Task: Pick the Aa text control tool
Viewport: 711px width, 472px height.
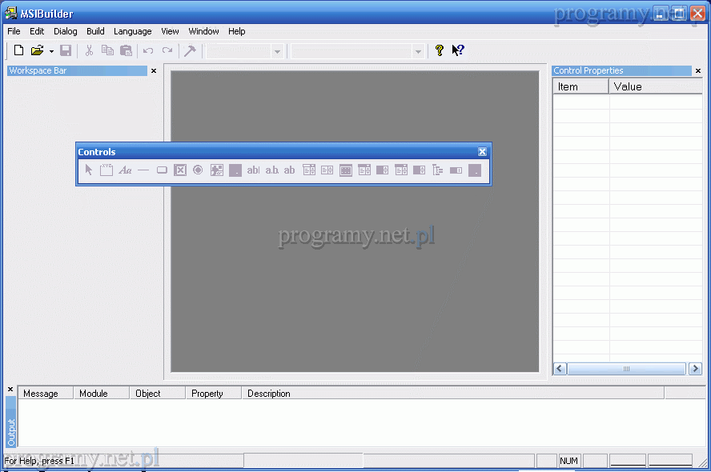Action: point(125,170)
